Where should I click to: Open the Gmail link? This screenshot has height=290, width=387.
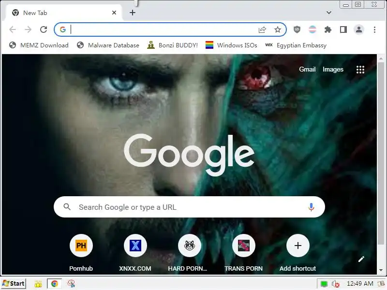click(307, 69)
